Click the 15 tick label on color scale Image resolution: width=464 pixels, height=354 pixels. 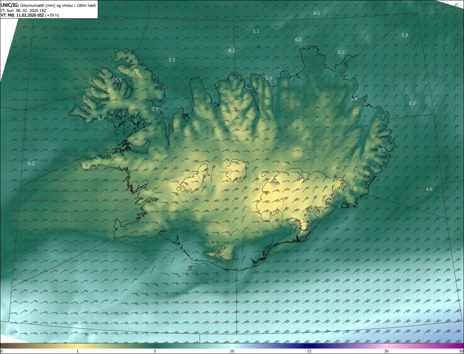309,351
